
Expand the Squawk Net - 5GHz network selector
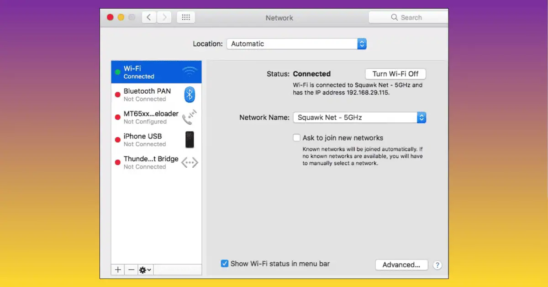pos(421,117)
